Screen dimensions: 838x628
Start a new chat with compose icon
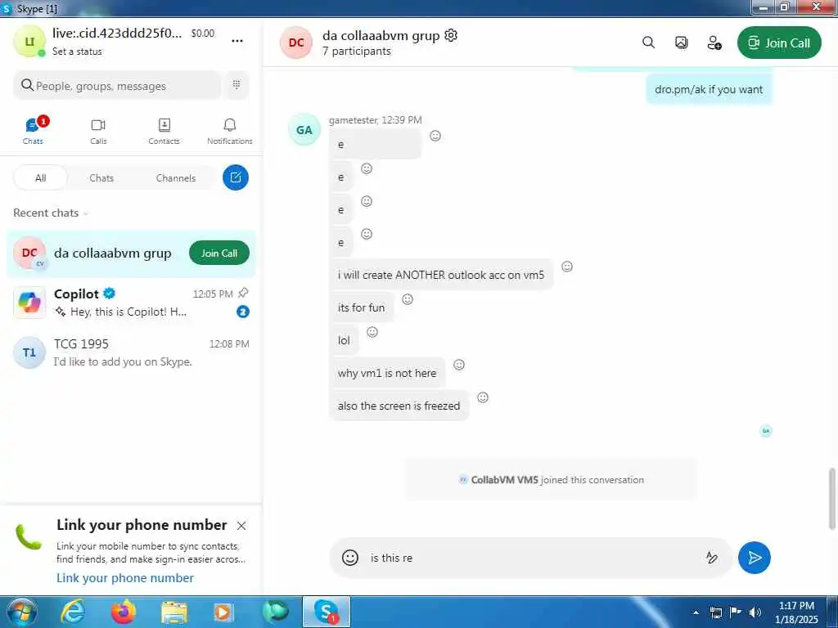tap(236, 177)
